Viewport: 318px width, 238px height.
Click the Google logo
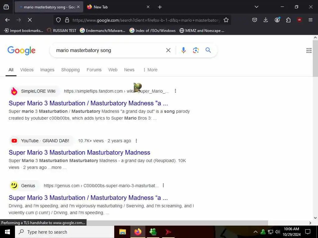pos(21,51)
